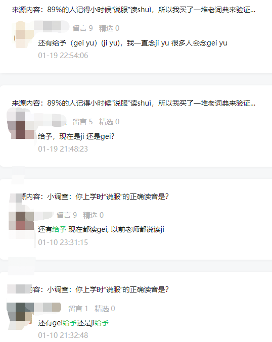Screen dimensions: 272x342
Task: View 精选 0 count in the first card
Action: coord(109,28)
